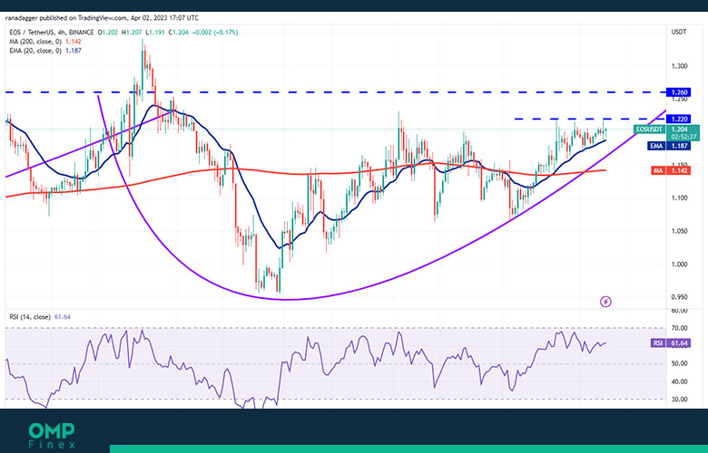Screen dimensions: 708x453
Task: Click the 1.300 price axis value
Action: click(x=679, y=66)
